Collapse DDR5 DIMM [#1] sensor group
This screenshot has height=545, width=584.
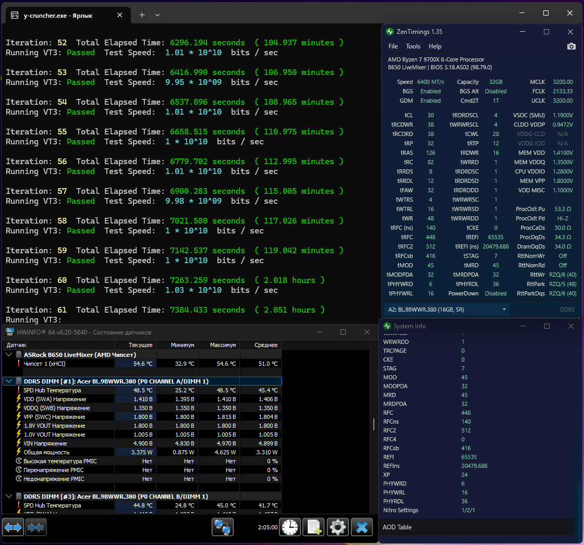point(9,381)
